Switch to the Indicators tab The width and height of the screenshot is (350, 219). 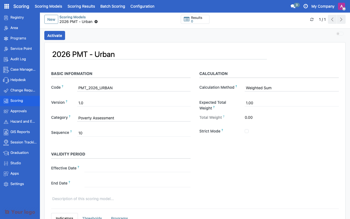point(65,216)
